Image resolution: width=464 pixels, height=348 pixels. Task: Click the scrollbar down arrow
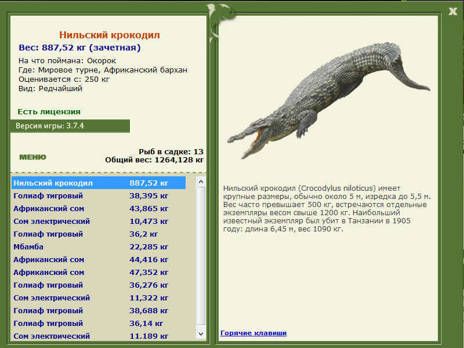point(201,334)
